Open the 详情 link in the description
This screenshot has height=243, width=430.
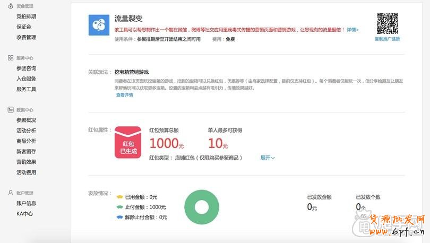[x=352, y=30]
